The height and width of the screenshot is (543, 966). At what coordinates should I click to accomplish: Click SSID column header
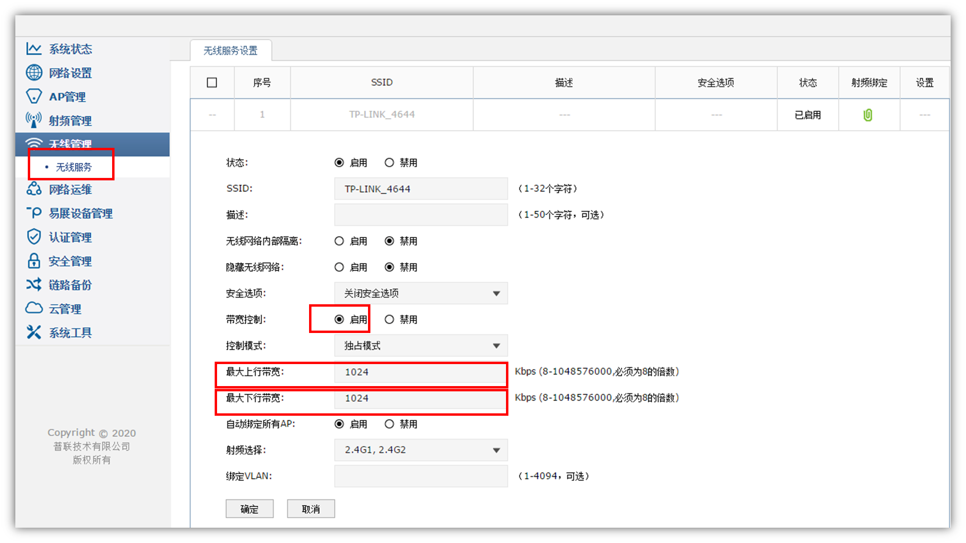(x=382, y=83)
